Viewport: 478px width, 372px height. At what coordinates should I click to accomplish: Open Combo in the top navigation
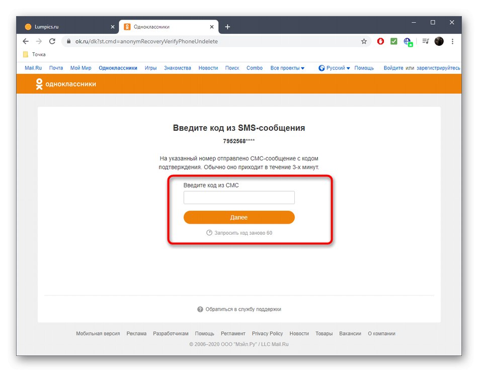[x=255, y=68]
